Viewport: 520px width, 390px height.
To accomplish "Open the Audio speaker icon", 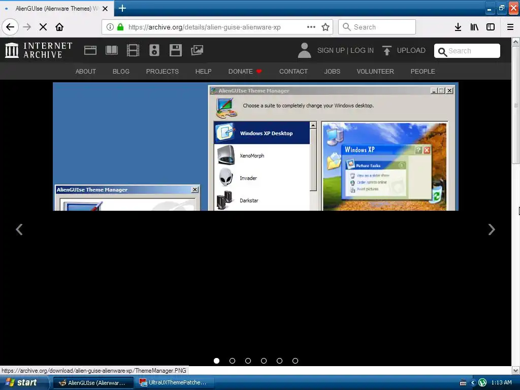I will (x=154, y=50).
